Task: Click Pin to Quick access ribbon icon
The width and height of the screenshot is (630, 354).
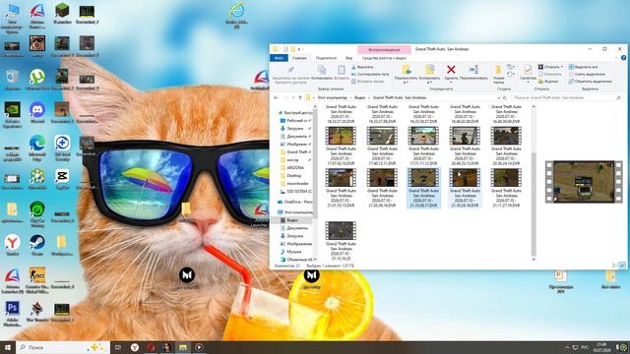Action: tap(290, 70)
